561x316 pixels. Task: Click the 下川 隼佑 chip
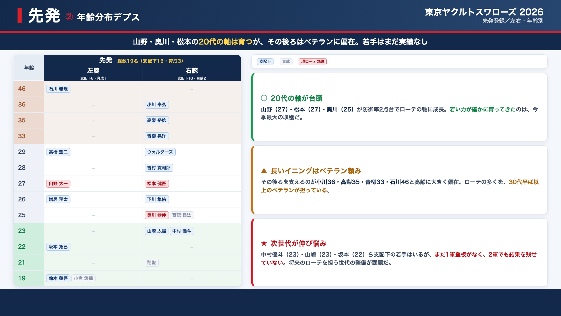click(157, 200)
